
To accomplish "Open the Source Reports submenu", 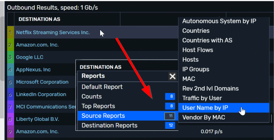I will (128, 116).
